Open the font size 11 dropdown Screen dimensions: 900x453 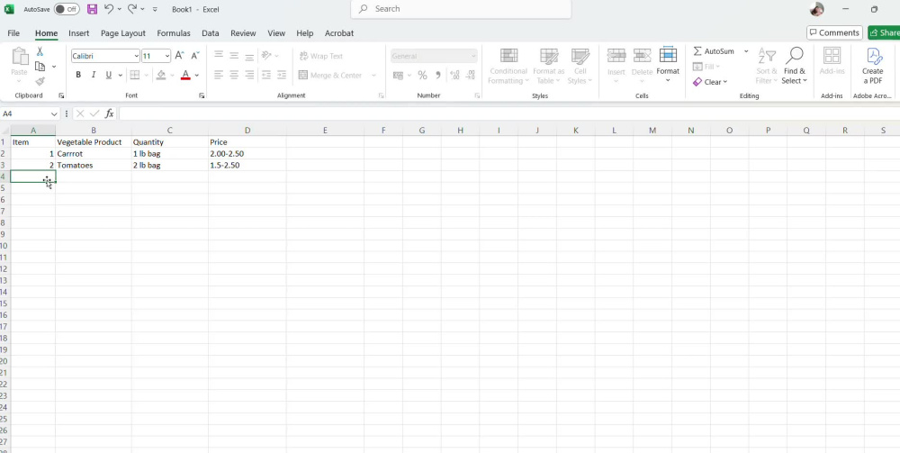(167, 56)
